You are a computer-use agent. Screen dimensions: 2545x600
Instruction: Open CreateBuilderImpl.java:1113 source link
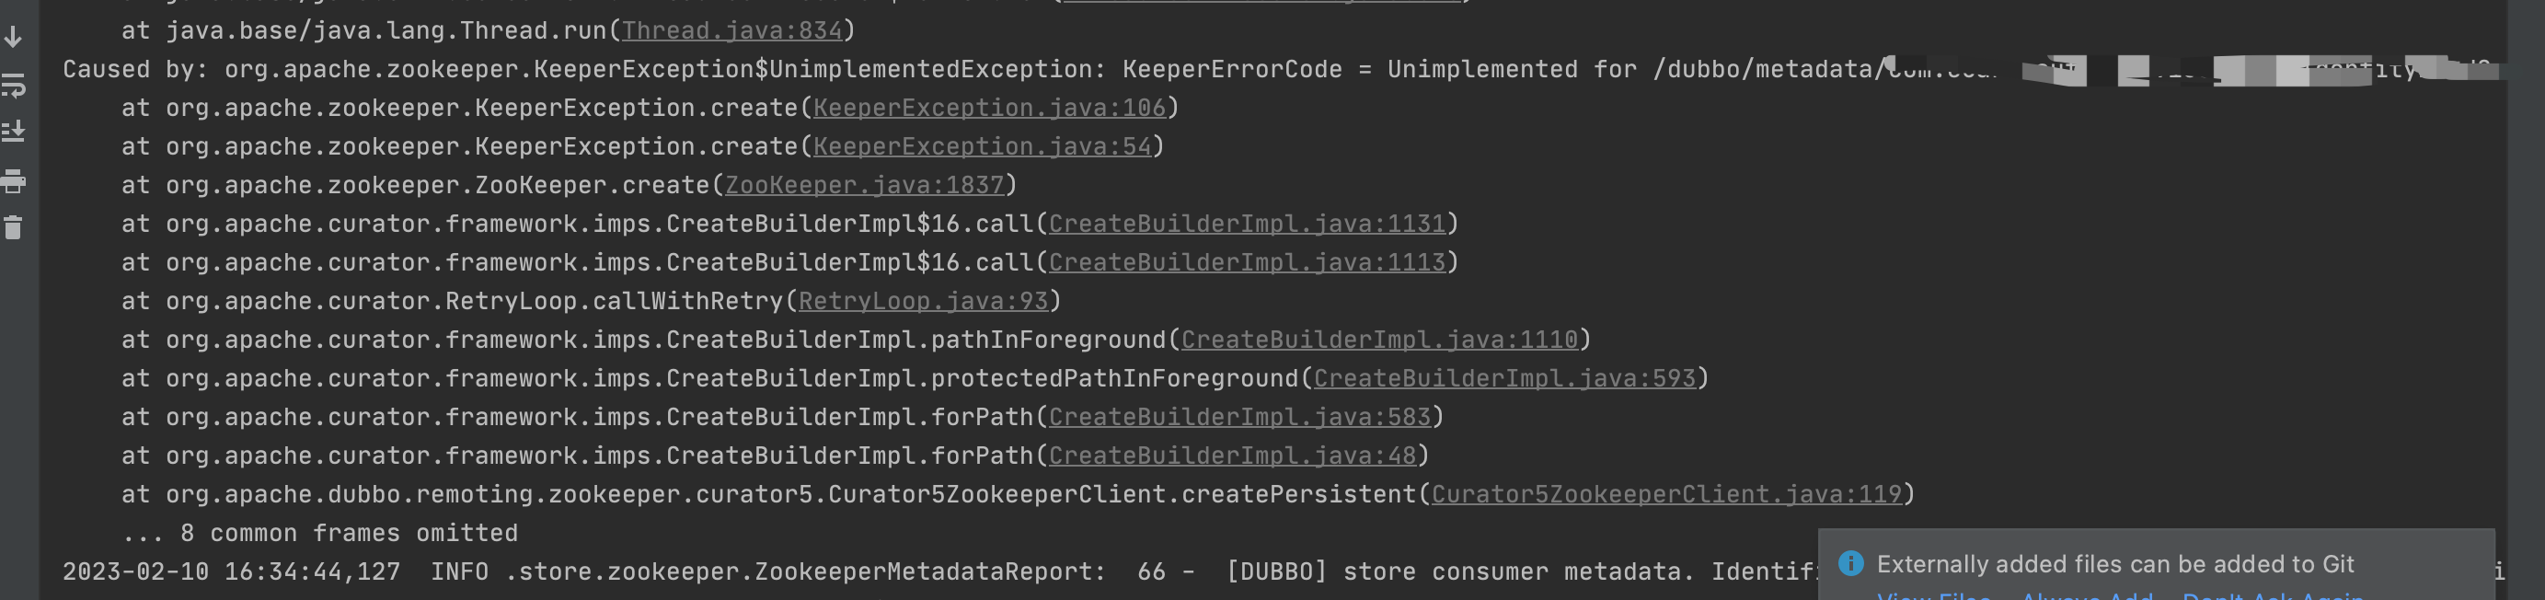tap(1249, 262)
